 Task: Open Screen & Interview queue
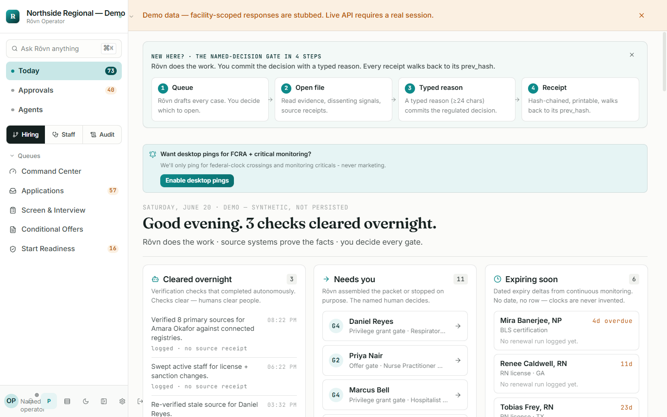point(64,210)
